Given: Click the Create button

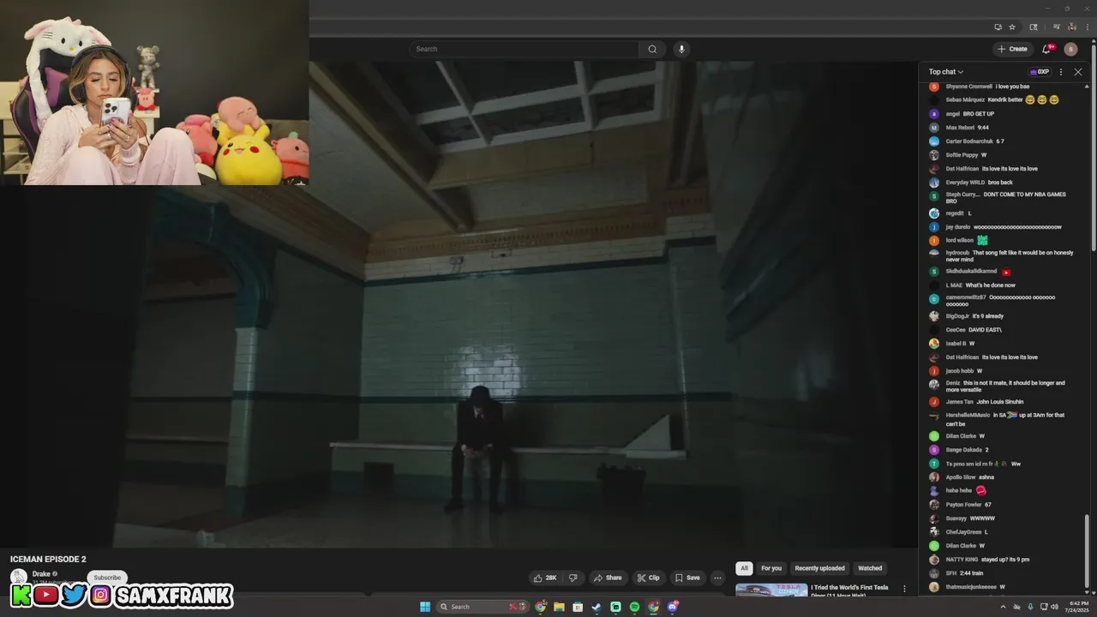Looking at the screenshot, I should click(x=1012, y=49).
